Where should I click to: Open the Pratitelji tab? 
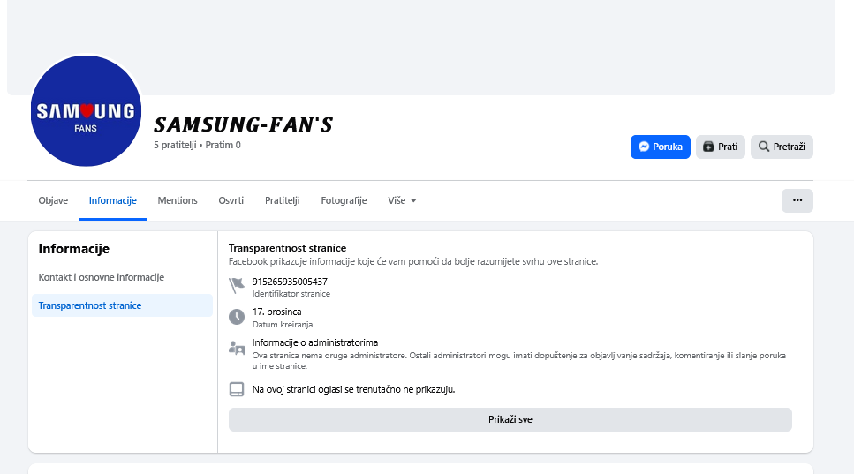pyautogui.click(x=283, y=200)
